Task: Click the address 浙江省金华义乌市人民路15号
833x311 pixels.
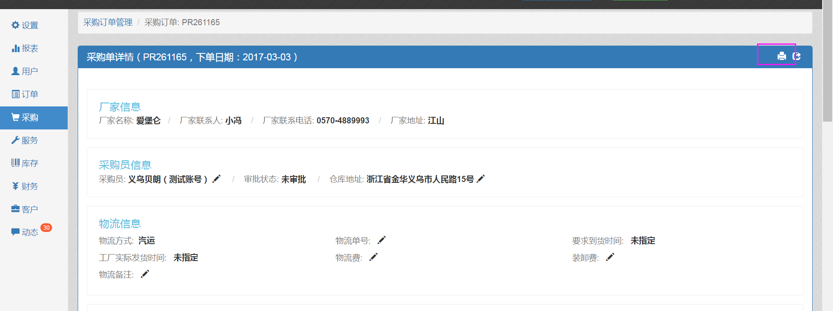Action: [x=420, y=179]
